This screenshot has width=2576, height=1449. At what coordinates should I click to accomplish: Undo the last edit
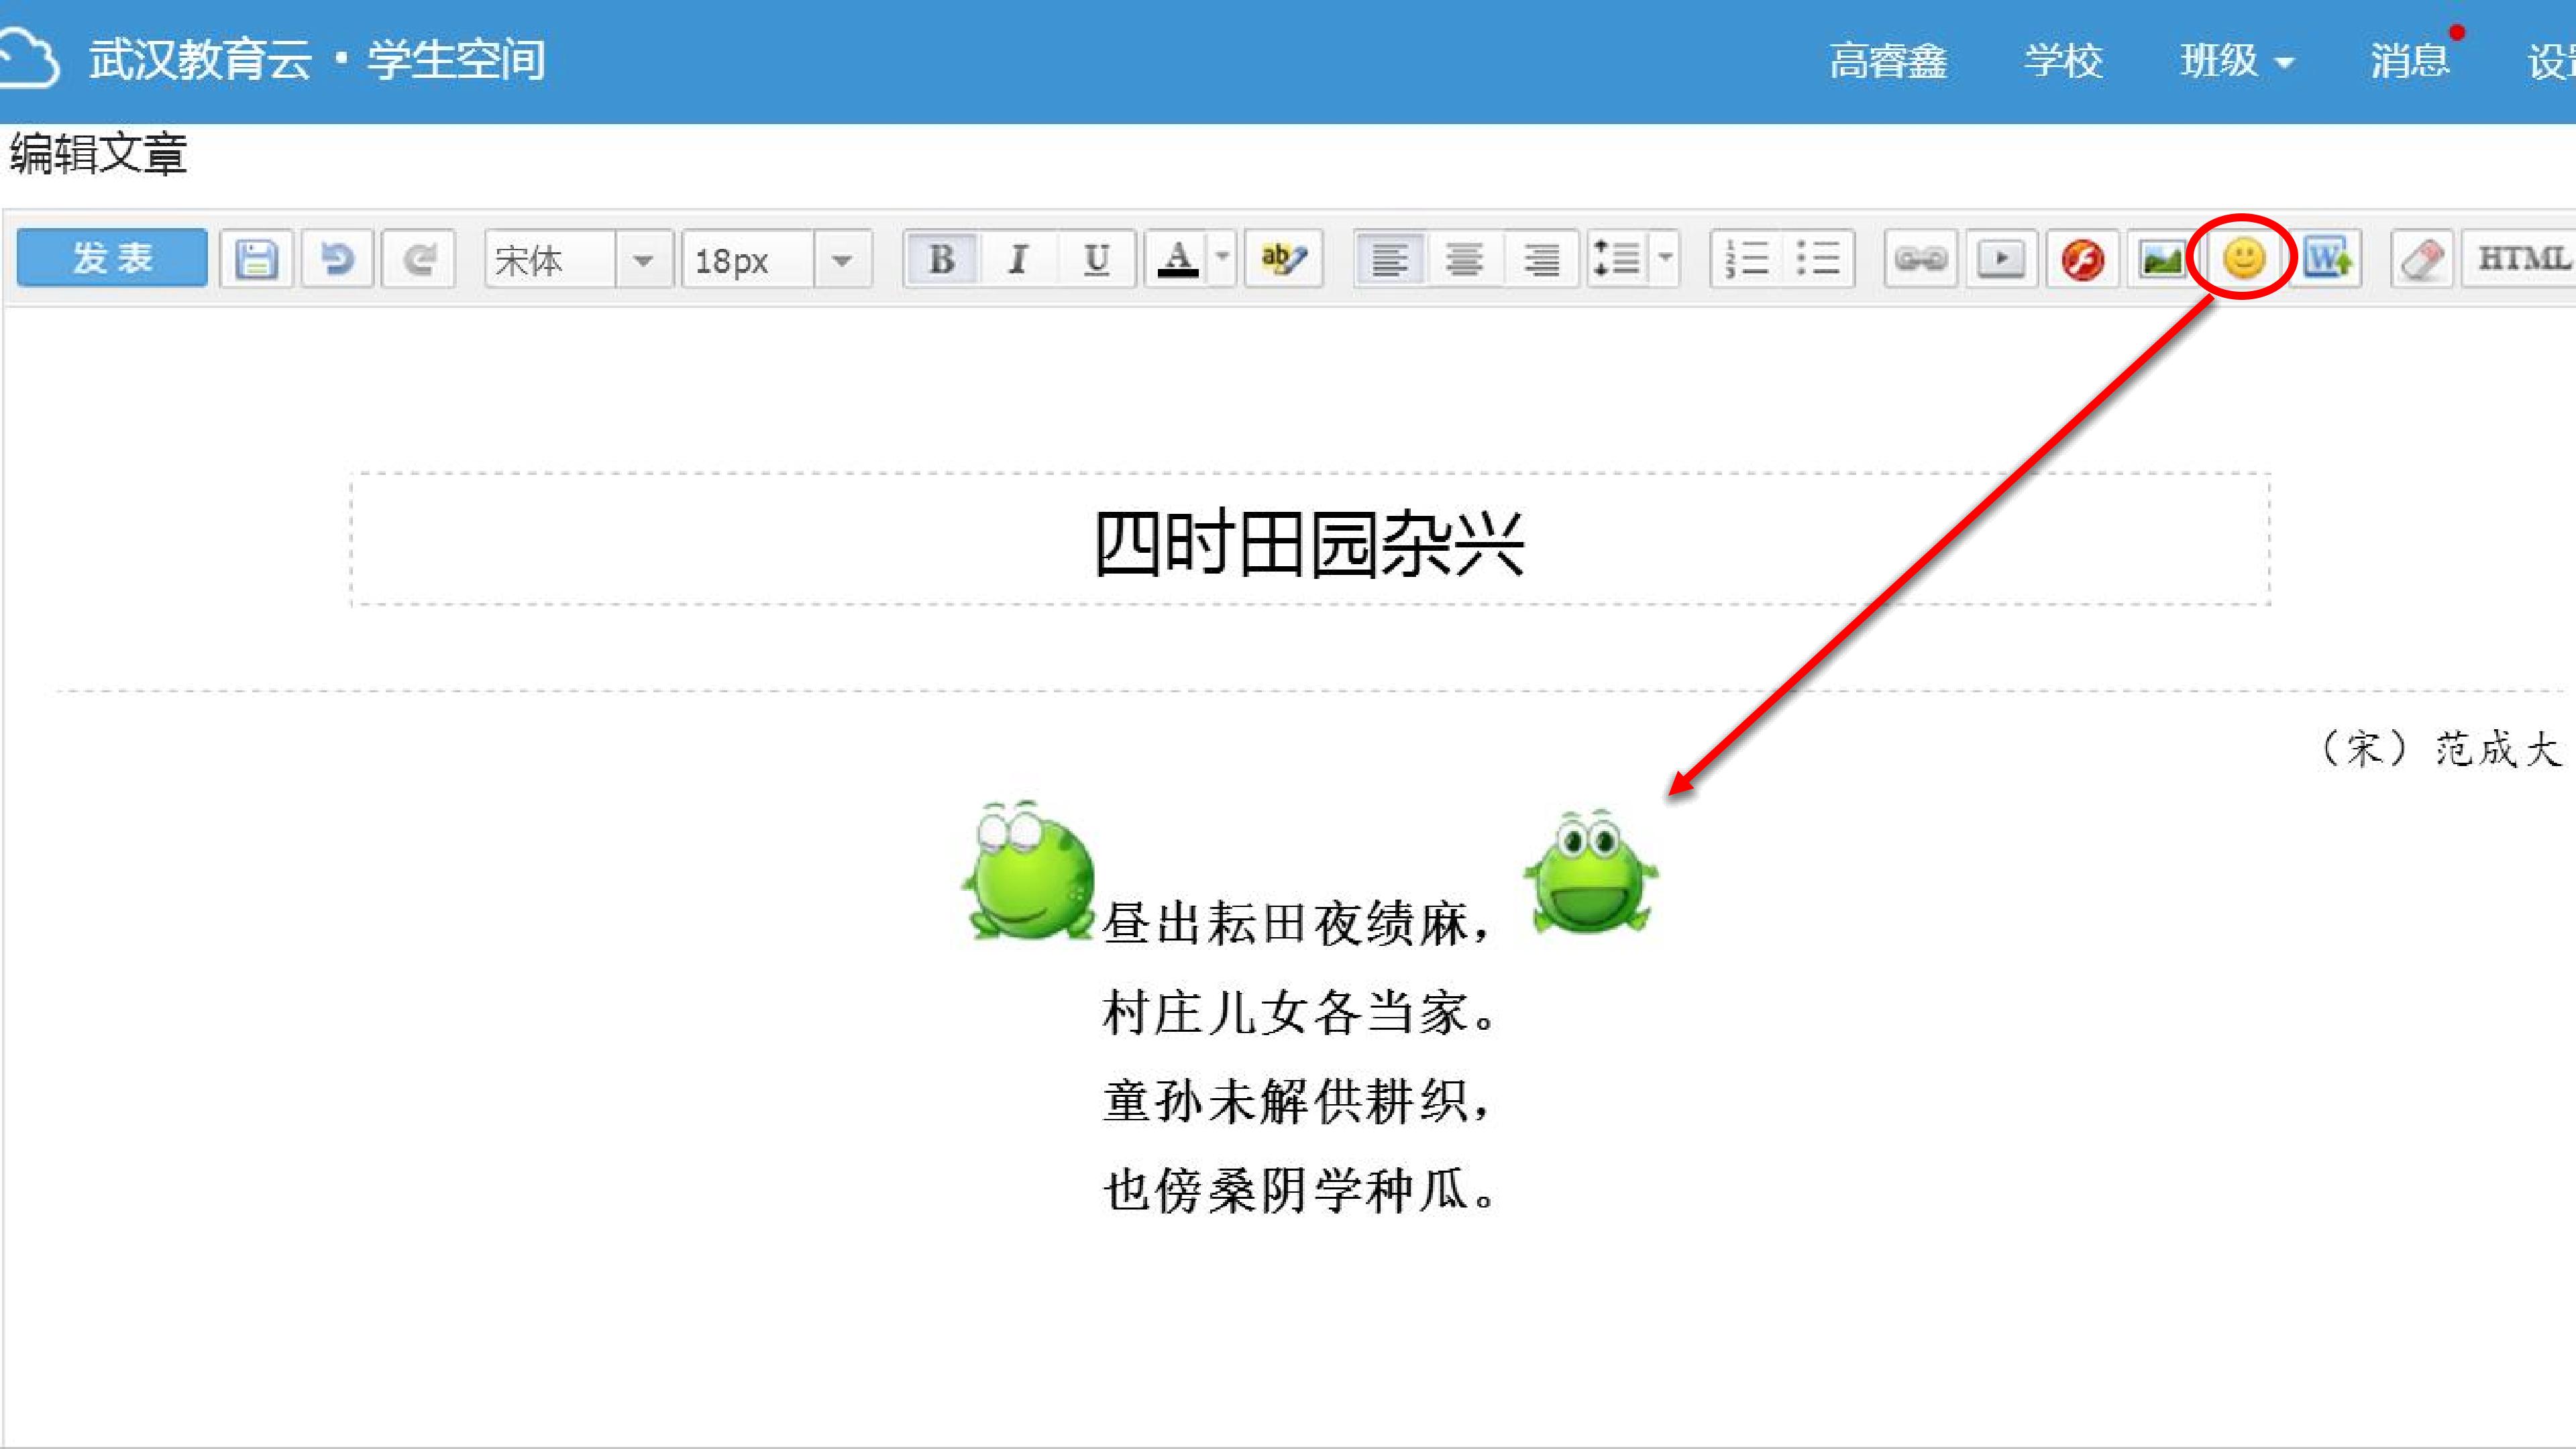(337, 259)
